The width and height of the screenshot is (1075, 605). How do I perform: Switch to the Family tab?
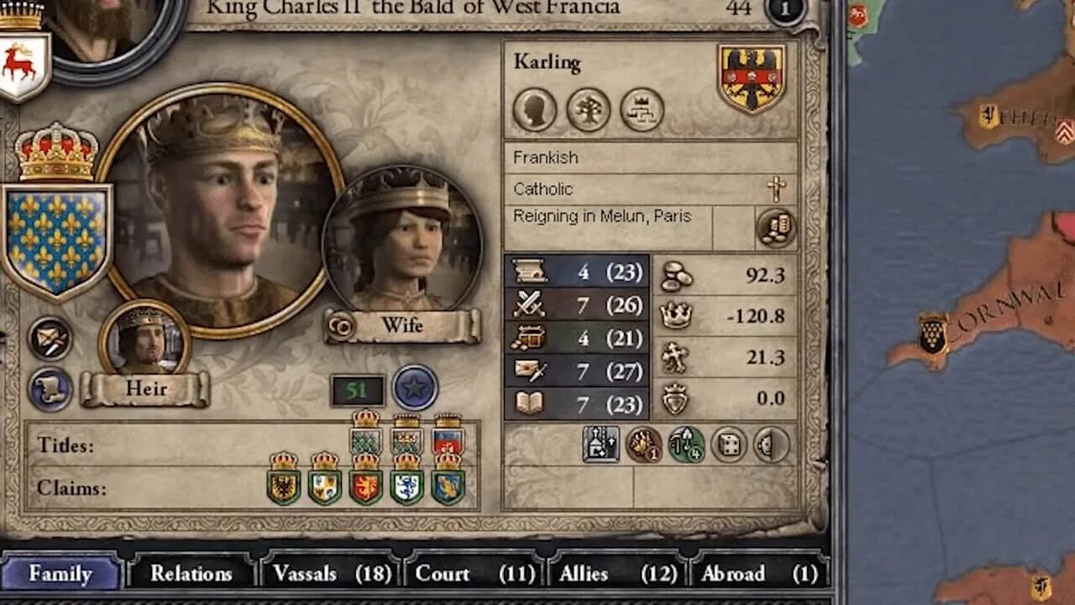coord(60,574)
